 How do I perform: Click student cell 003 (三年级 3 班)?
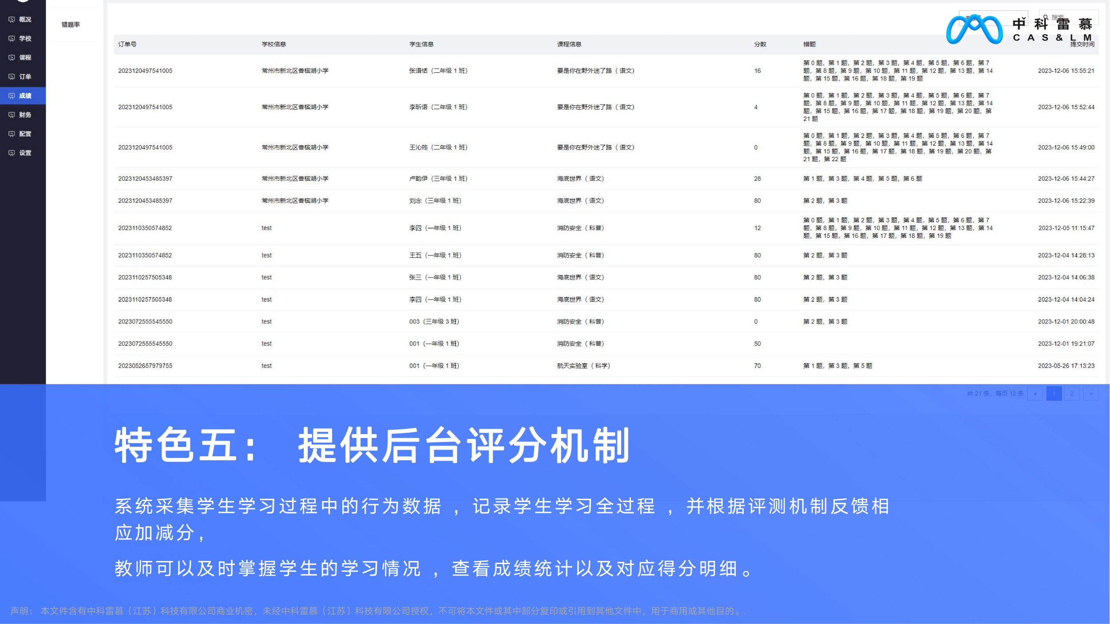(434, 322)
